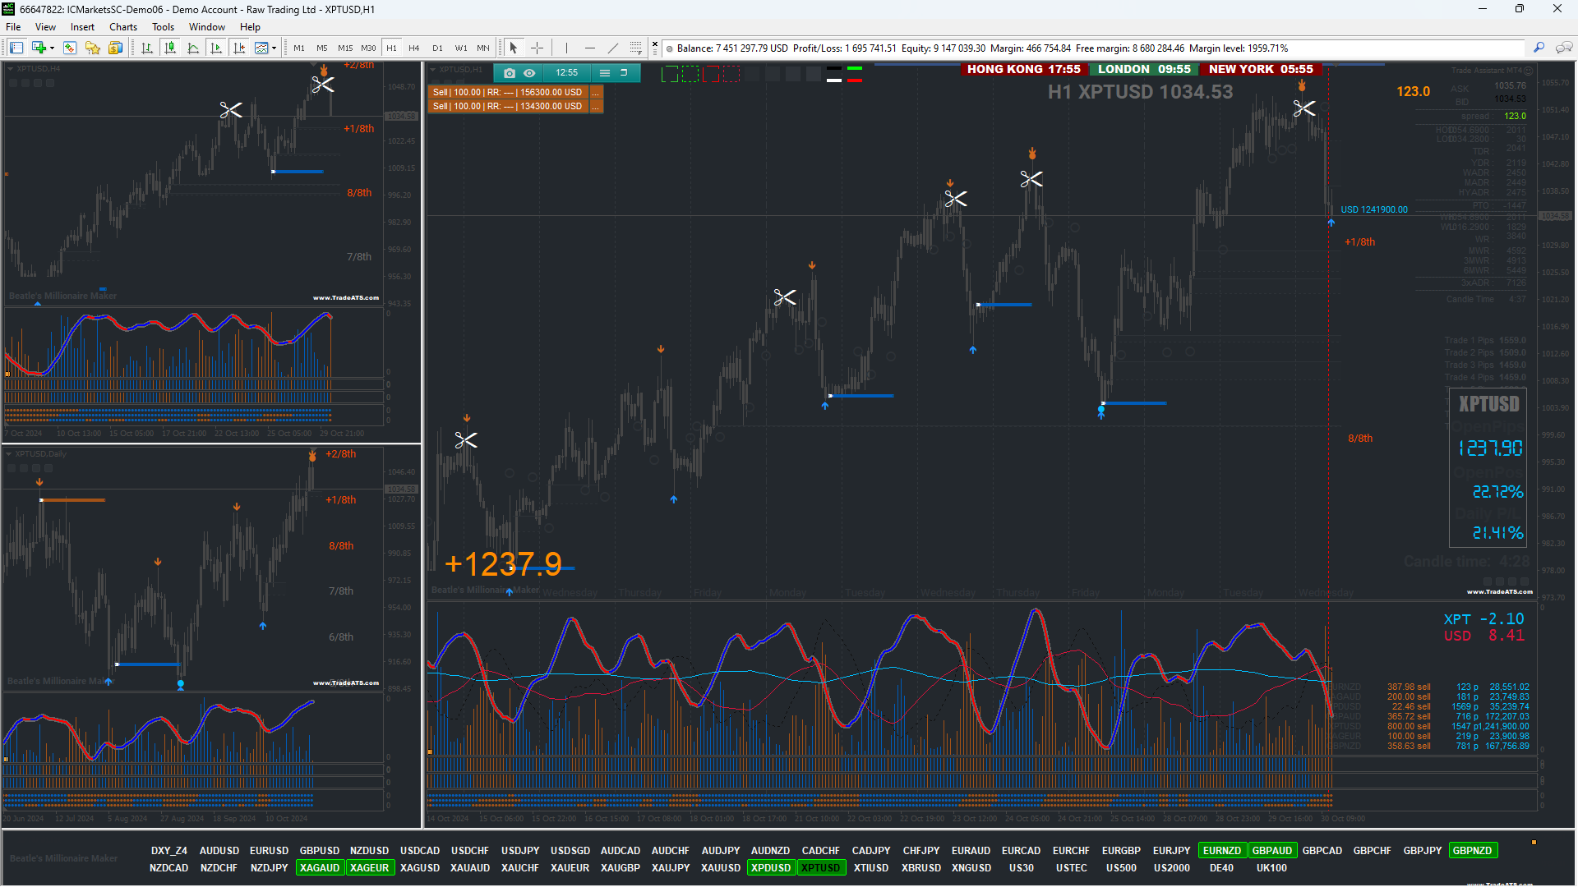1578x887 pixels.
Task: Switch to H4 timeframe
Action: point(413,48)
